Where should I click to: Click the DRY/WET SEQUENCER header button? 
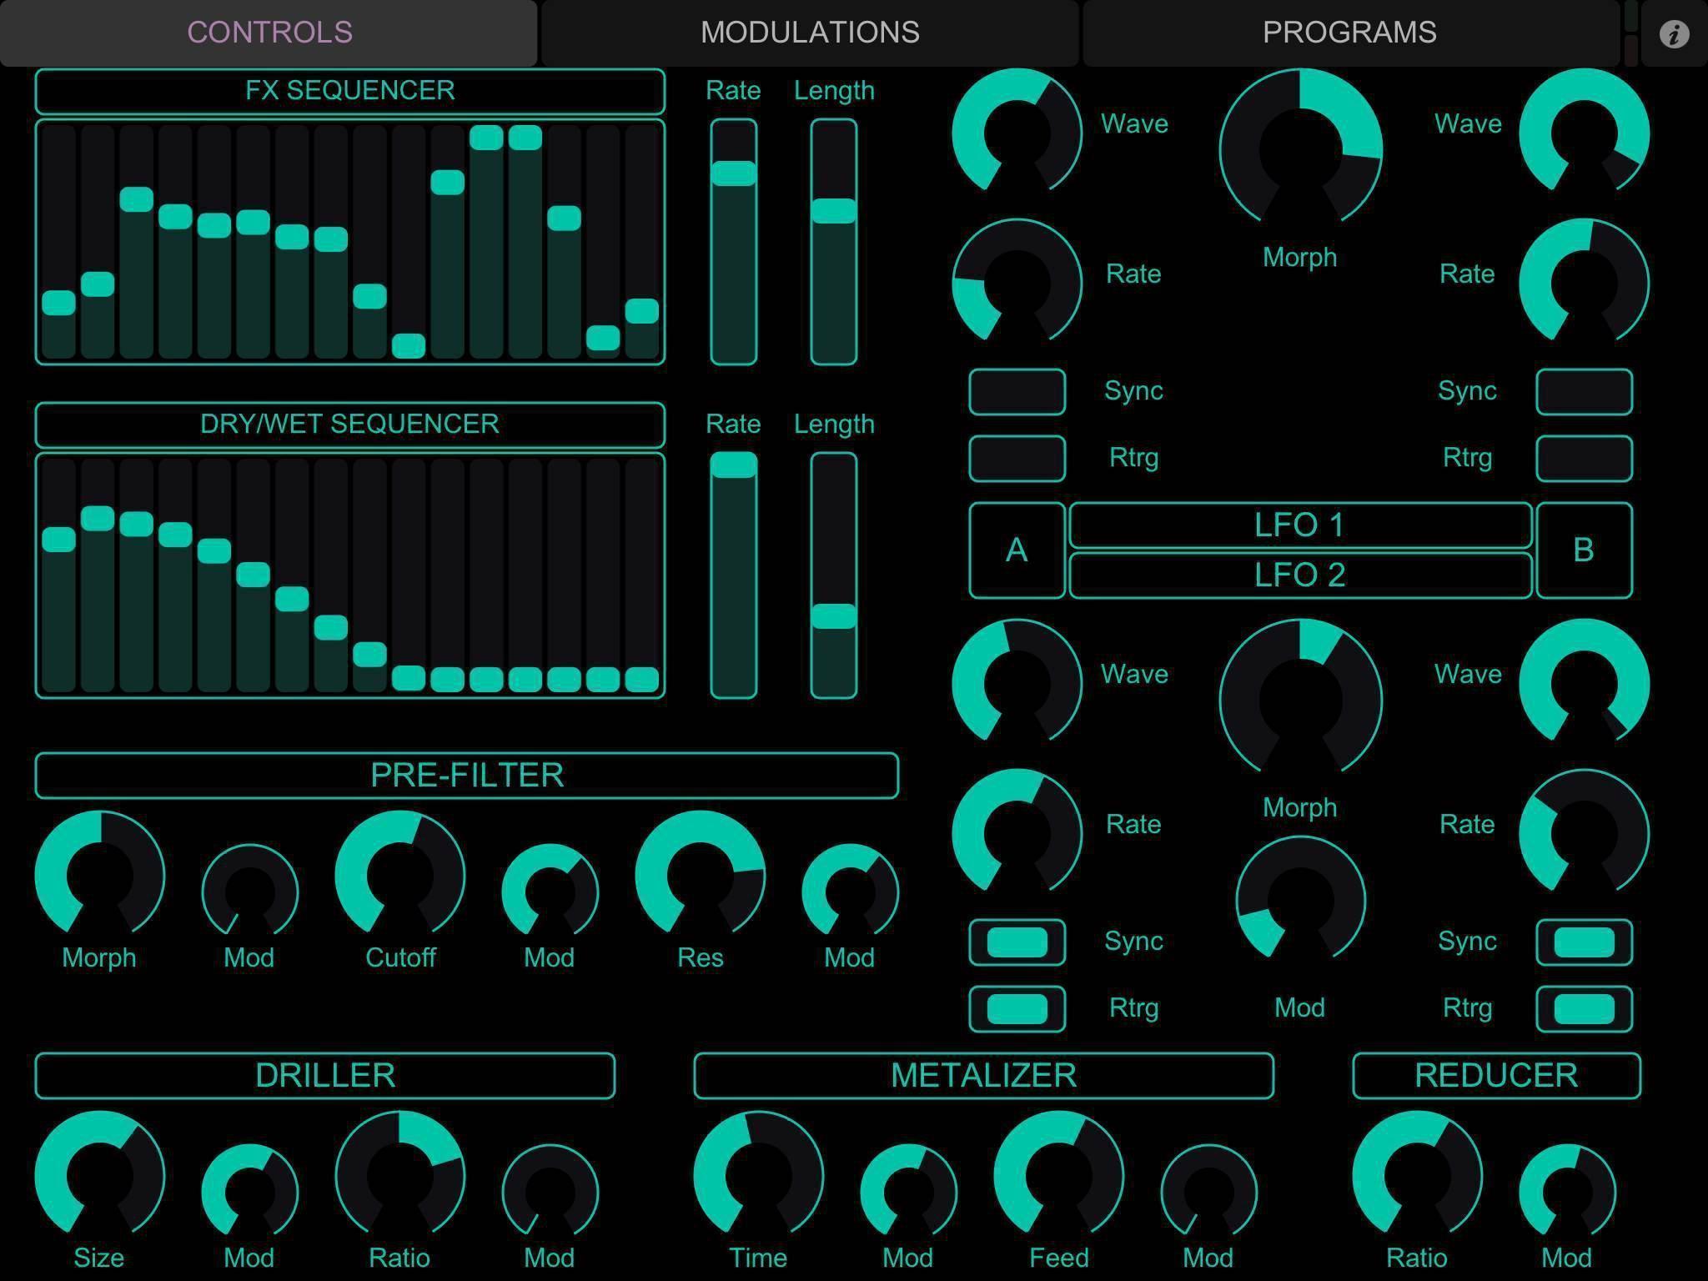[350, 424]
